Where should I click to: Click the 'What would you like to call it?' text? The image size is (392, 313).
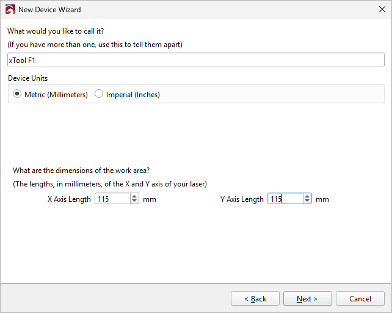[56, 31]
